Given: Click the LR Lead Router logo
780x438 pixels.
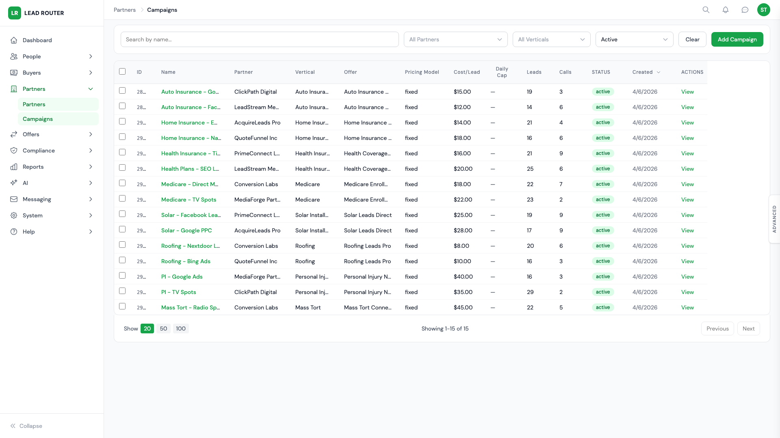Looking at the screenshot, I should pyautogui.click(x=15, y=13).
